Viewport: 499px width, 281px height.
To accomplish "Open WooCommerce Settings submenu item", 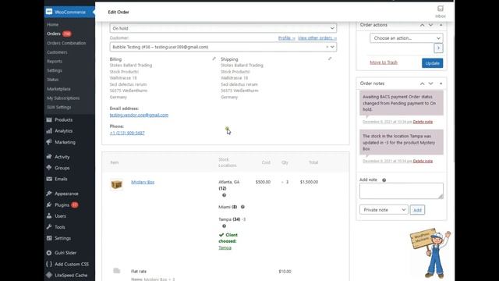I will pos(55,70).
